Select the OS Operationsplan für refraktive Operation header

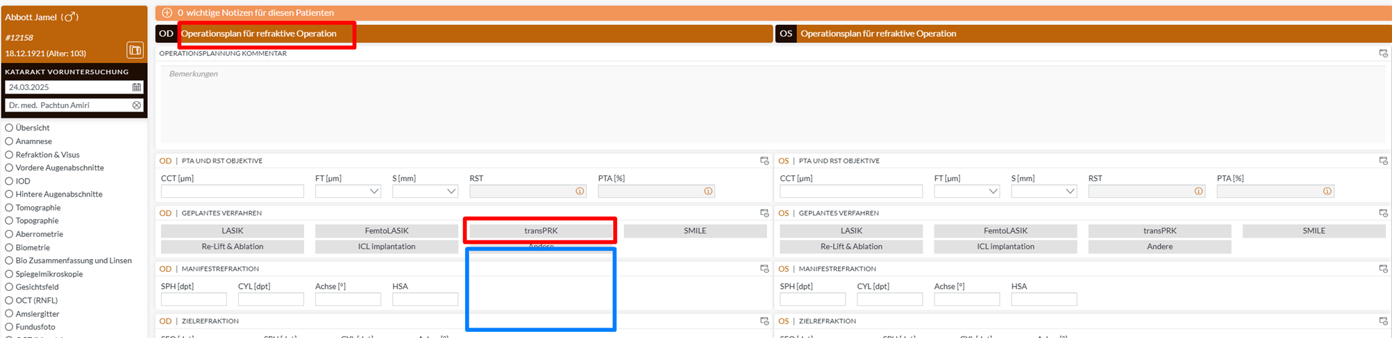[x=878, y=34]
